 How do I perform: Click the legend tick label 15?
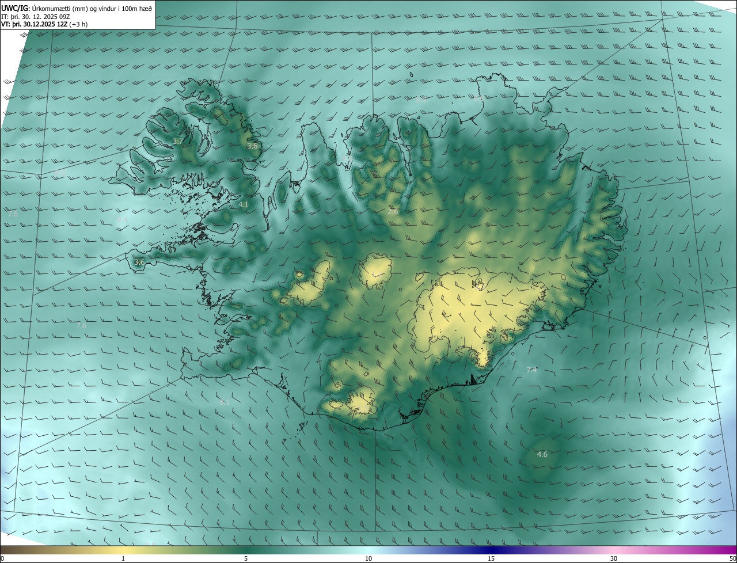coord(491,558)
